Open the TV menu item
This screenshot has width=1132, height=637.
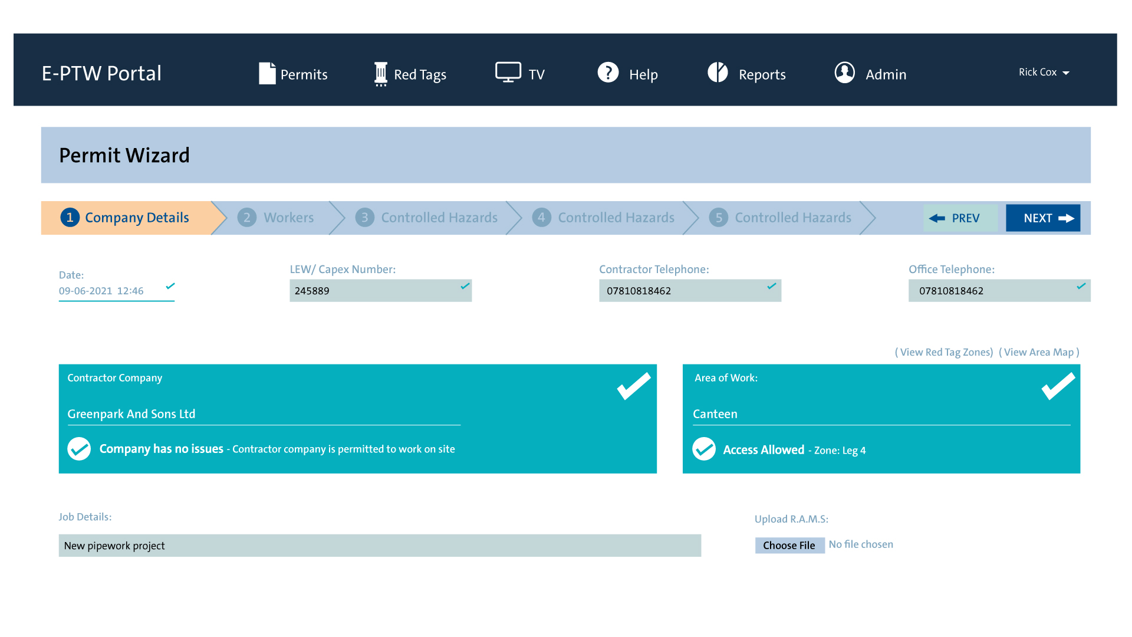click(x=520, y=73)
